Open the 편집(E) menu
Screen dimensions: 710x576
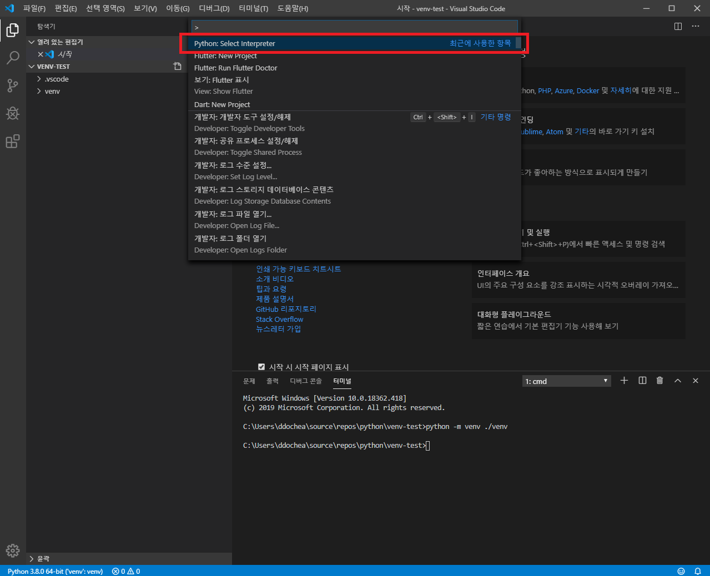pyautogui.click(x=66, y=8)
